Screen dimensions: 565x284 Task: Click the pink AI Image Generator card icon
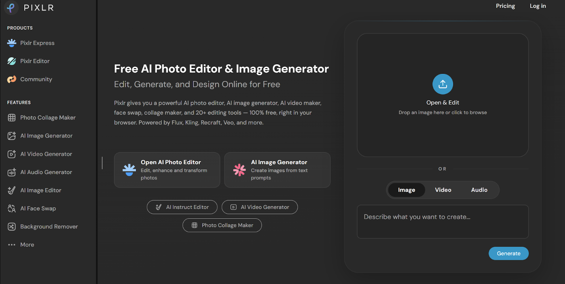point(239,170)
